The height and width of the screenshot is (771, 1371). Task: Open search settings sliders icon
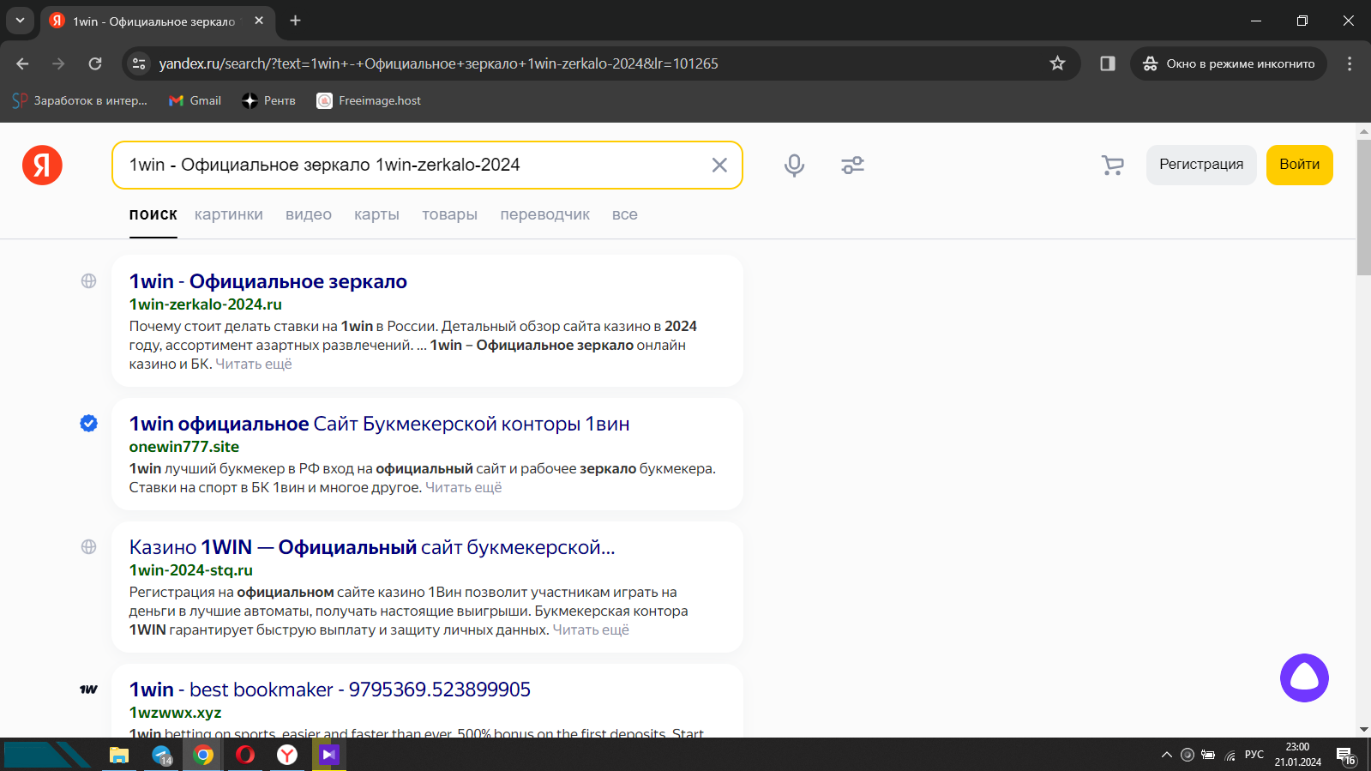click(852, 165)
